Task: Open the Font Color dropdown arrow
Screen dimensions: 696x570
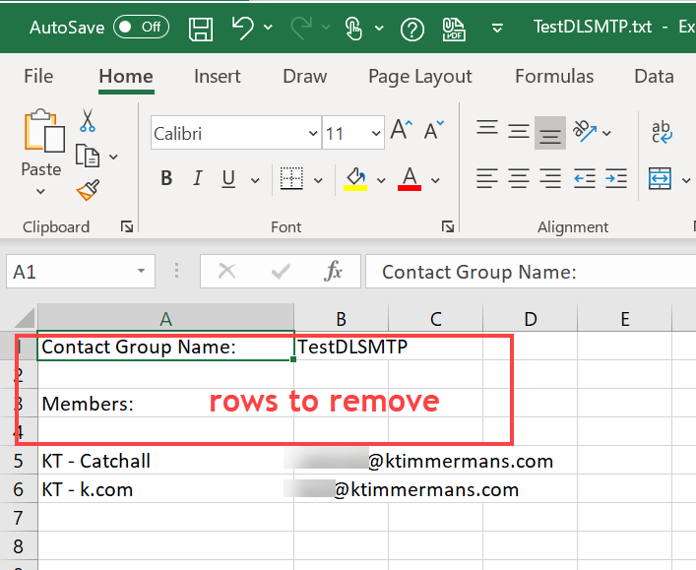Action: coord(435,180)
